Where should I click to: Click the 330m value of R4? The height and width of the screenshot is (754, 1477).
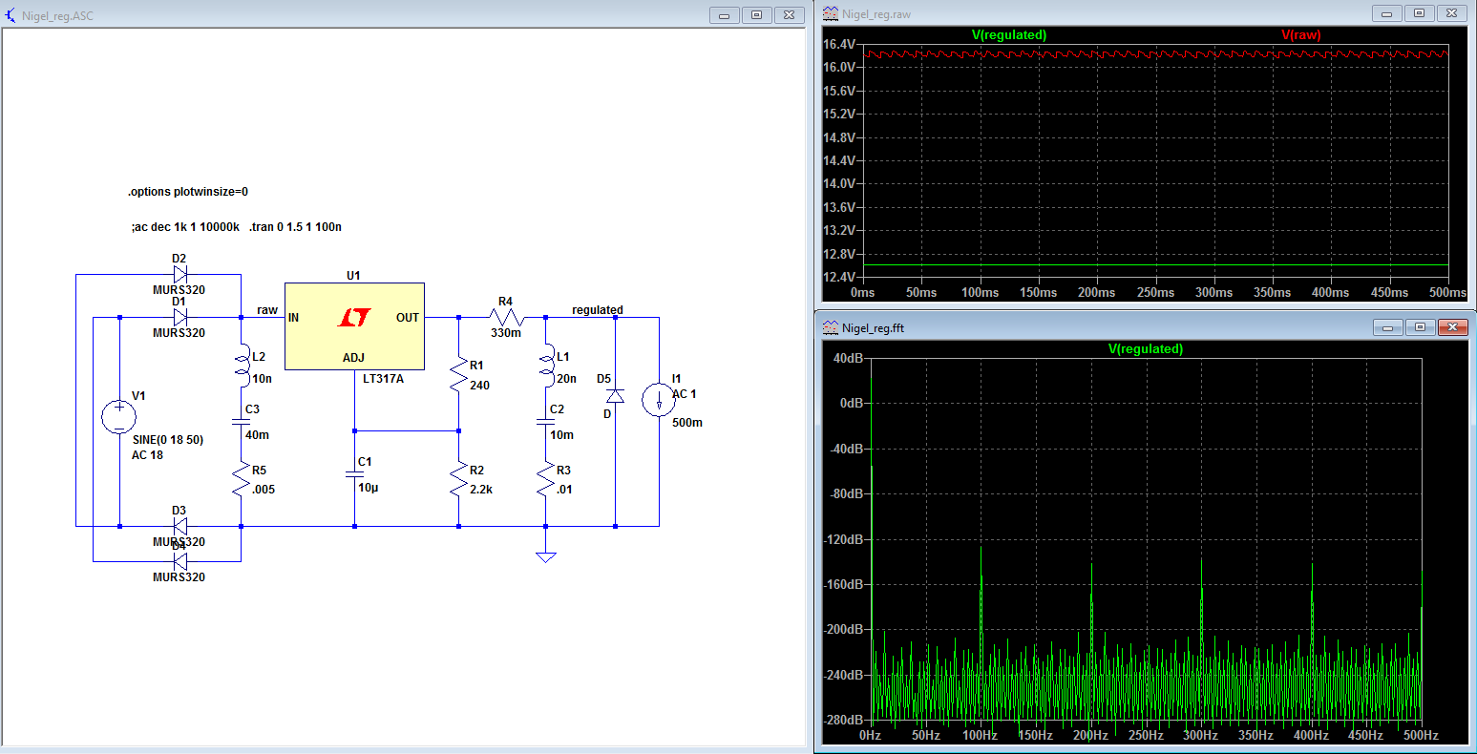[506, 333]
